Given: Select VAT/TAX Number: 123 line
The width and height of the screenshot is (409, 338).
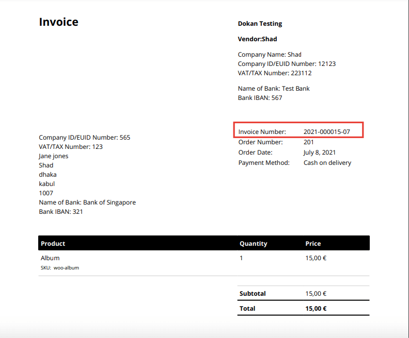Looking at the screenshot, I should coord(71,147).
